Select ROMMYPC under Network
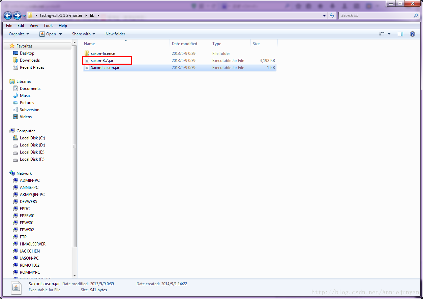 [30, 272]
